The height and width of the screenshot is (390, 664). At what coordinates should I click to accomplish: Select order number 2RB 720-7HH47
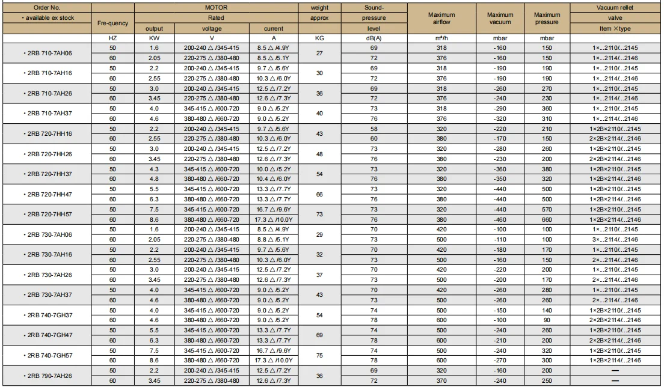48,194
